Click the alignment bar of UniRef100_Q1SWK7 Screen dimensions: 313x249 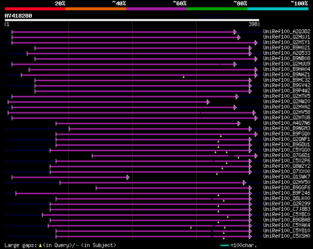[69, 177]
